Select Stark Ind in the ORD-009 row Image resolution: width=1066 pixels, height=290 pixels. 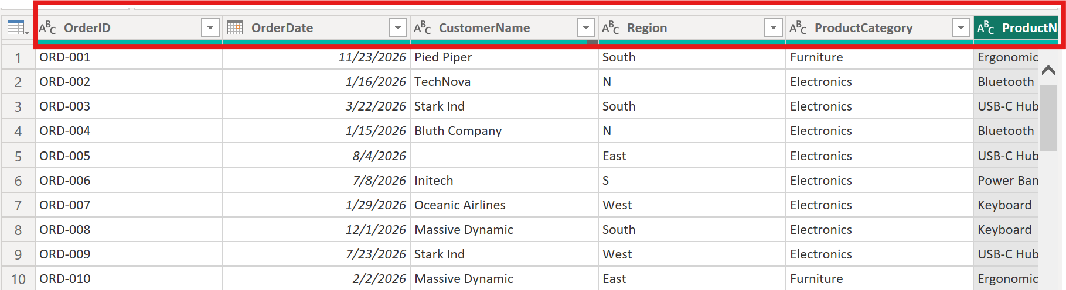point(505,254)
